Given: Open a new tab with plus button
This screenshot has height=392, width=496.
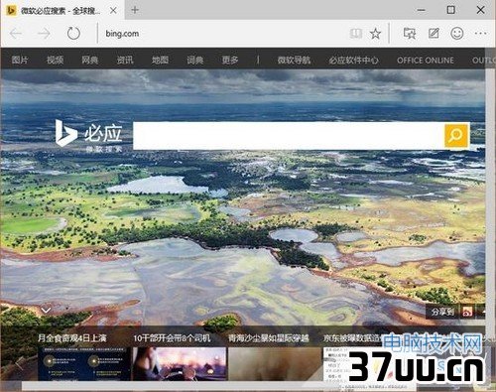Looking at the screenshot, I should coord(135,10).
